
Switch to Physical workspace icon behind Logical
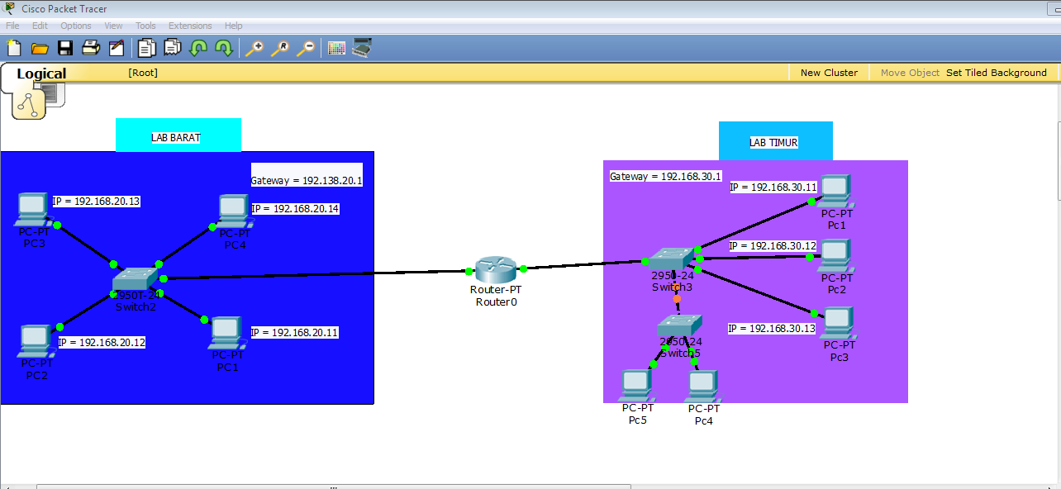56,94
